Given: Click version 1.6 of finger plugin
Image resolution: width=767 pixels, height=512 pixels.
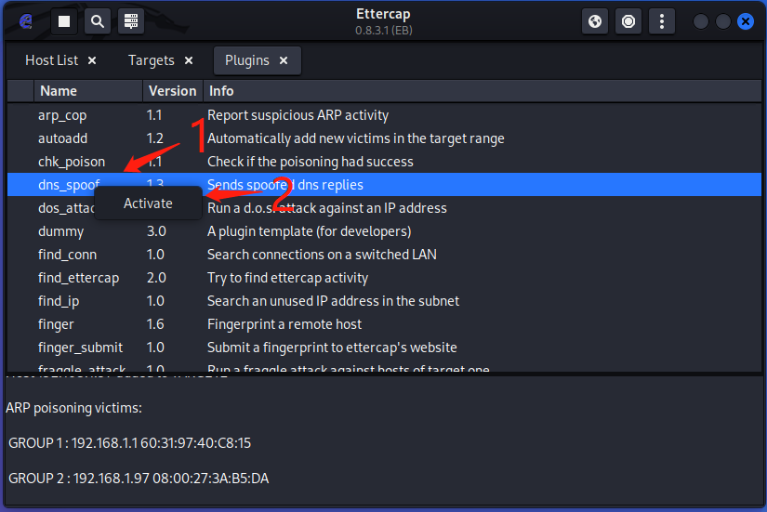Looking at the screenshot, I should [155, 324].
